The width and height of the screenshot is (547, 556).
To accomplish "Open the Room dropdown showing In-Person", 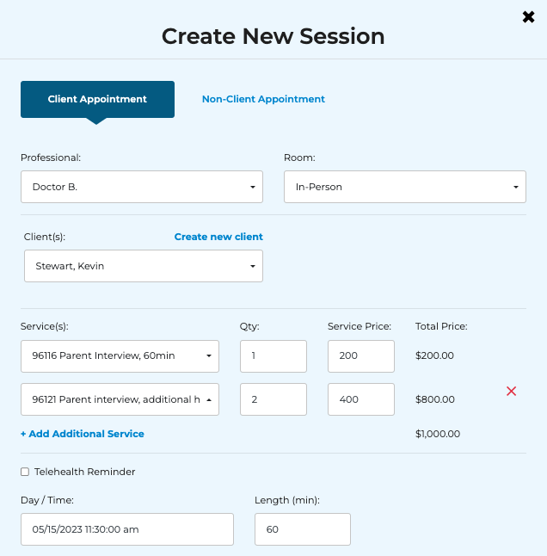I will pyautogui.click(x=404, y=187).
